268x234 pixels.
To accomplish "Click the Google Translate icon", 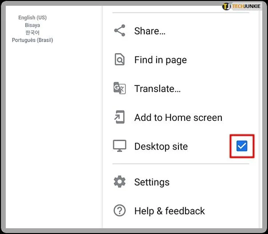I will [119, 88].
